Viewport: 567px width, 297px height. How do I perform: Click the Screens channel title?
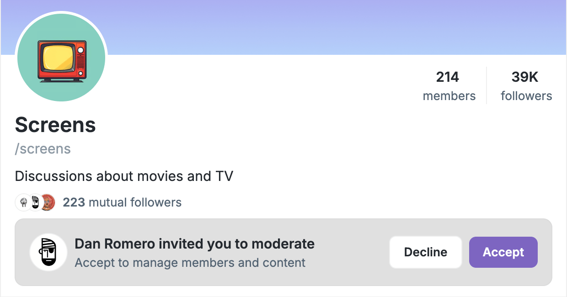(x=55, y=125)
